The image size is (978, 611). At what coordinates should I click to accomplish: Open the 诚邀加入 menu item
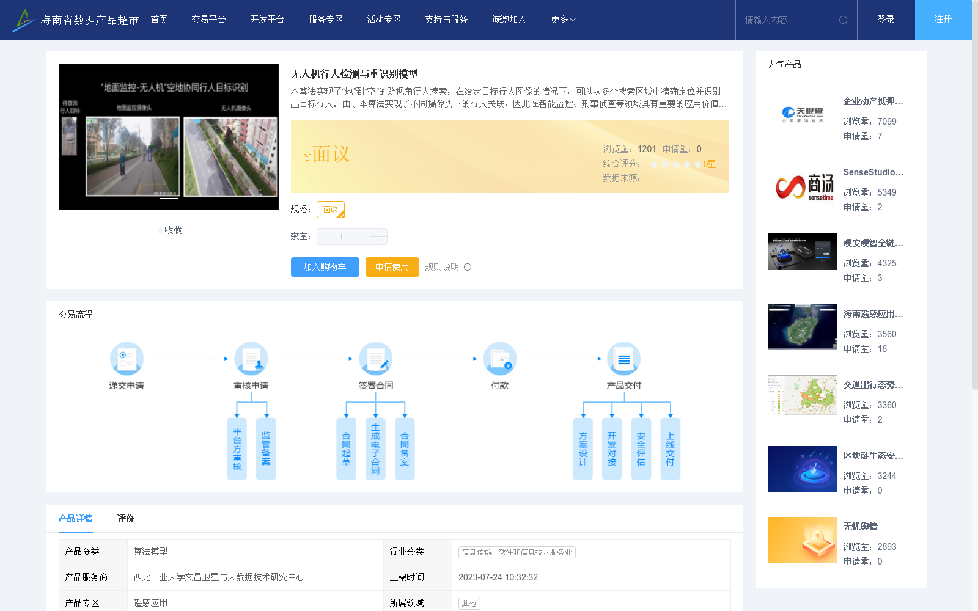pyautogui.click(x=509, y=20)
